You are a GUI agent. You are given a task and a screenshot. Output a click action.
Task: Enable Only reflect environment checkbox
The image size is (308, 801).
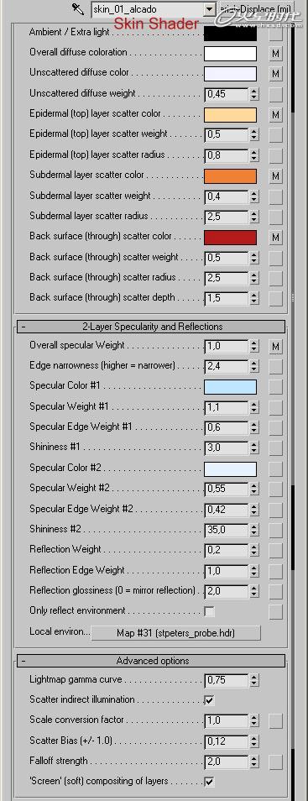point(210,611)
